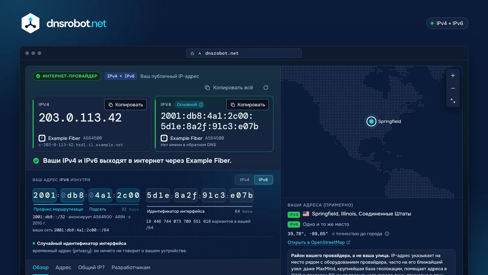Switch the address breakdown toggle to IPv4
Screen dimensions: 488x275
[x=245, y=180]
